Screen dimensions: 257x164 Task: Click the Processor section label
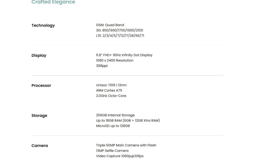tap(41, 85)
